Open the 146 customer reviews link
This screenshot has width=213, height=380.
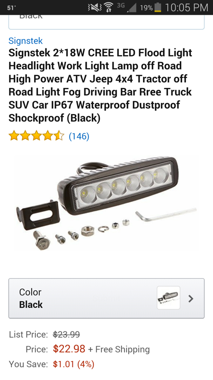click(79, 136)
